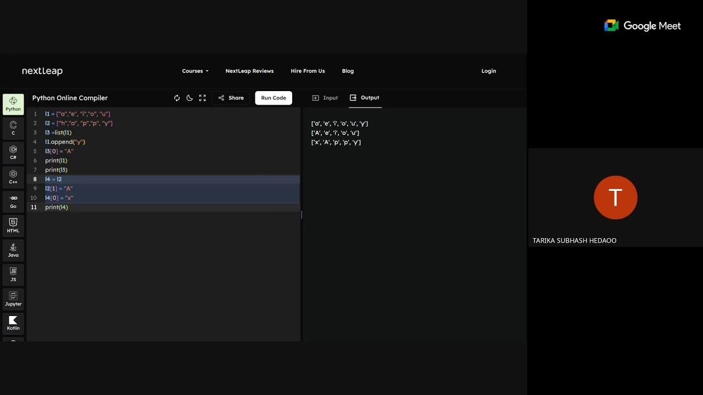The width and height of the screenshot is (703, 395).
Task: Click code line 'l3 =list(l1)'
Action: click(58, 132)
